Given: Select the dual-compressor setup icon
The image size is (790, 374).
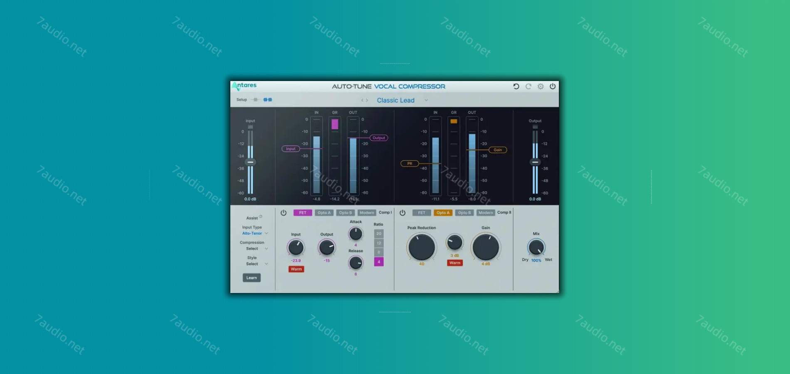Looking at the screenshot, I should tap(268, 100).
